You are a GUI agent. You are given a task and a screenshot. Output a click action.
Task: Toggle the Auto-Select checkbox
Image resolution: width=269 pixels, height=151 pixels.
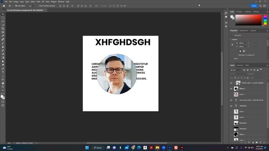coord(16,6)
